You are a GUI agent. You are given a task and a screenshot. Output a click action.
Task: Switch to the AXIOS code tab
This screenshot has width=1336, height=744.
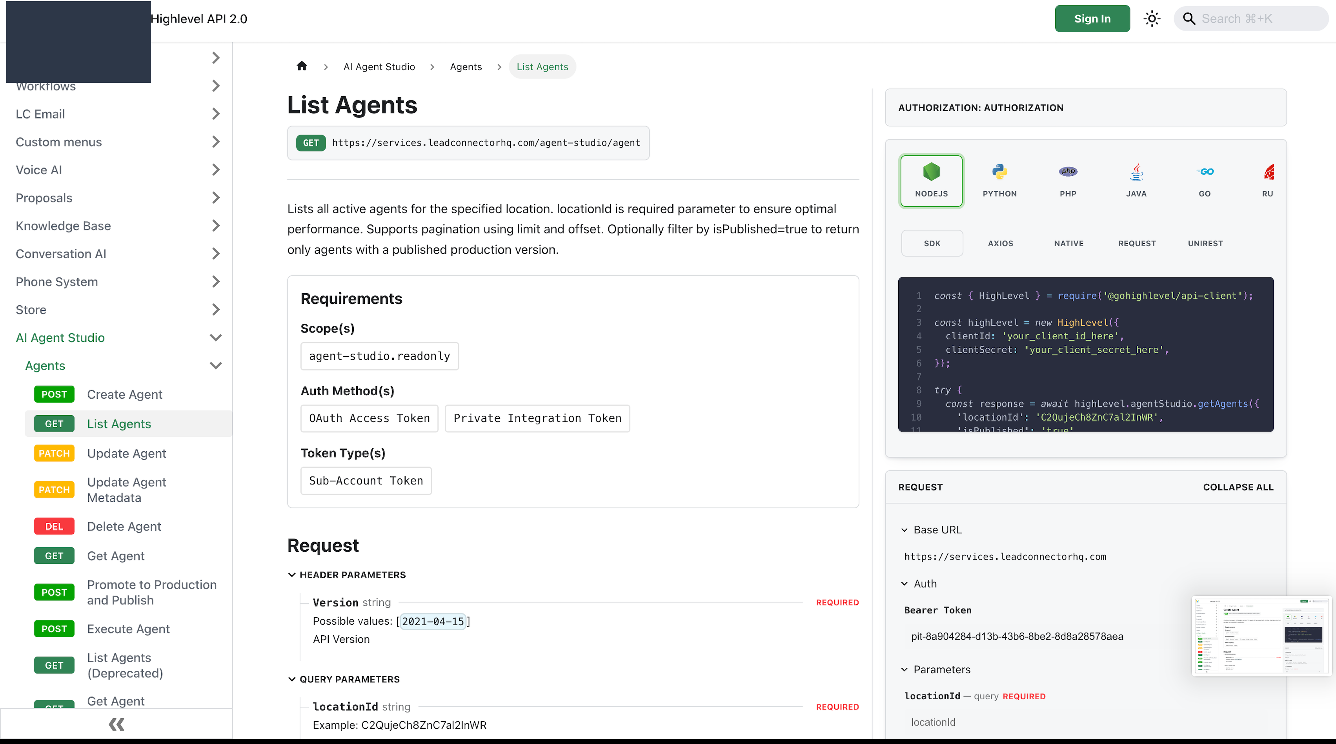pos(1001,243)
